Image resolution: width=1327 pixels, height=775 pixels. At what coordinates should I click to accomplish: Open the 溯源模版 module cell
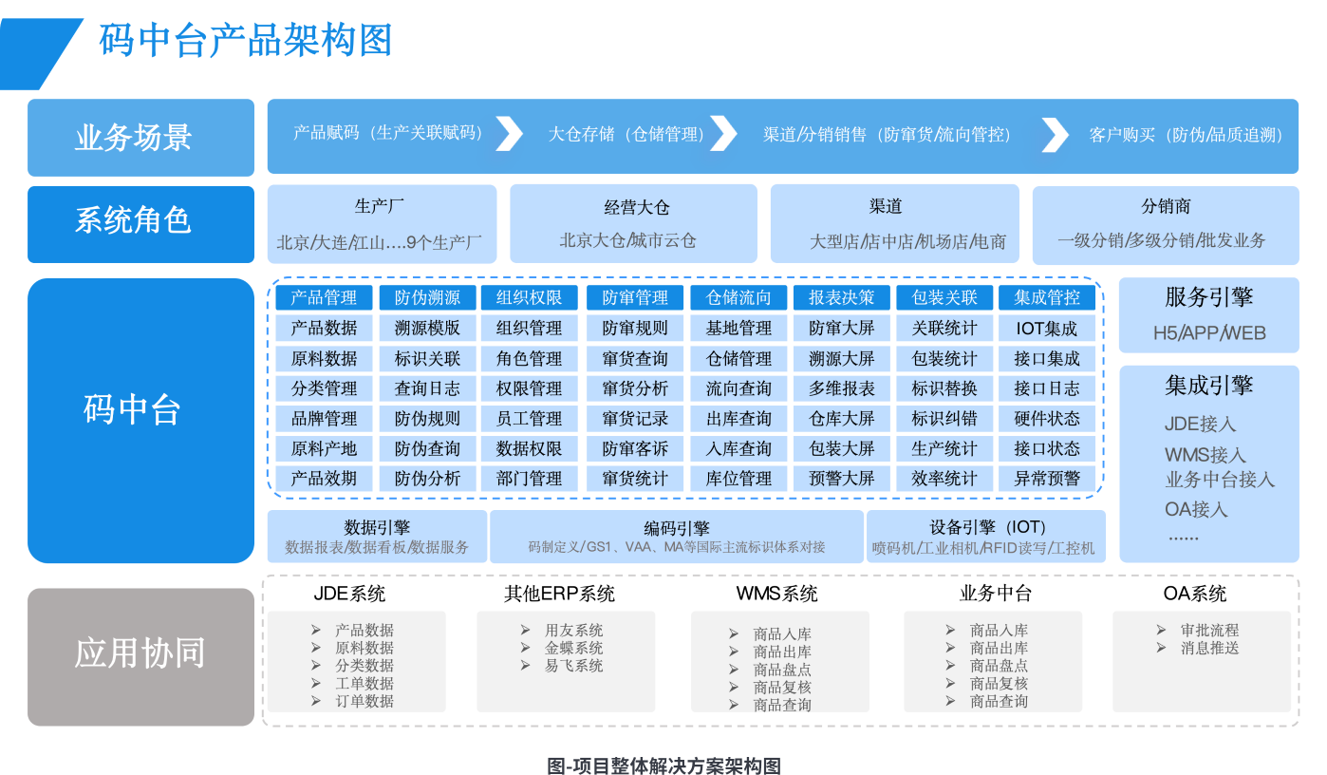427,329
